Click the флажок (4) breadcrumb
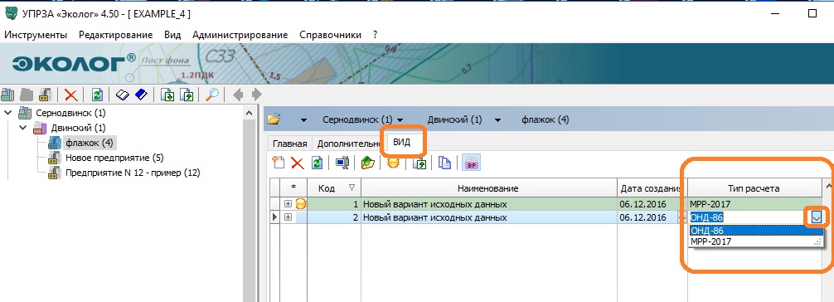The image size is (834, 302). tap(545, 119)
